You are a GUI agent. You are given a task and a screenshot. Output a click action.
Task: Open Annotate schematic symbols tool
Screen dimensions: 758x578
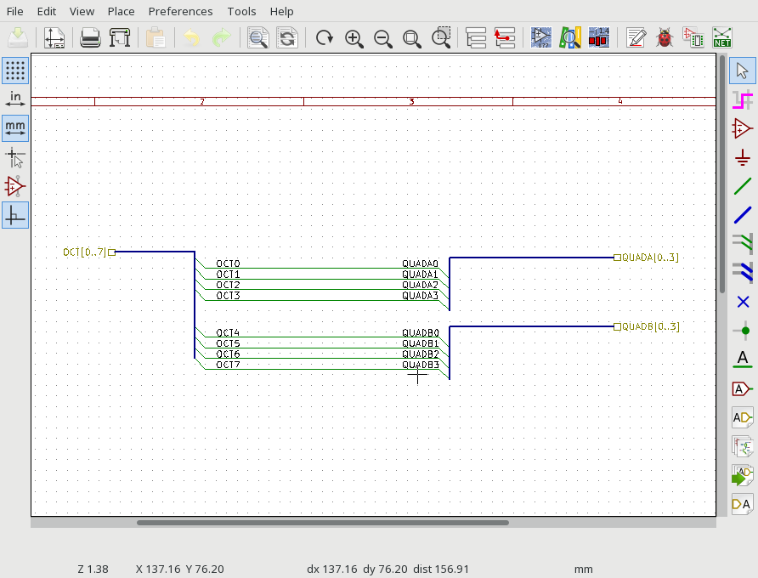coord(636,37)
